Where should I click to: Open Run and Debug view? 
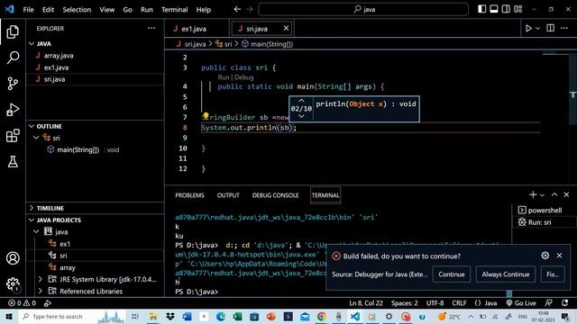coord(13,110)
